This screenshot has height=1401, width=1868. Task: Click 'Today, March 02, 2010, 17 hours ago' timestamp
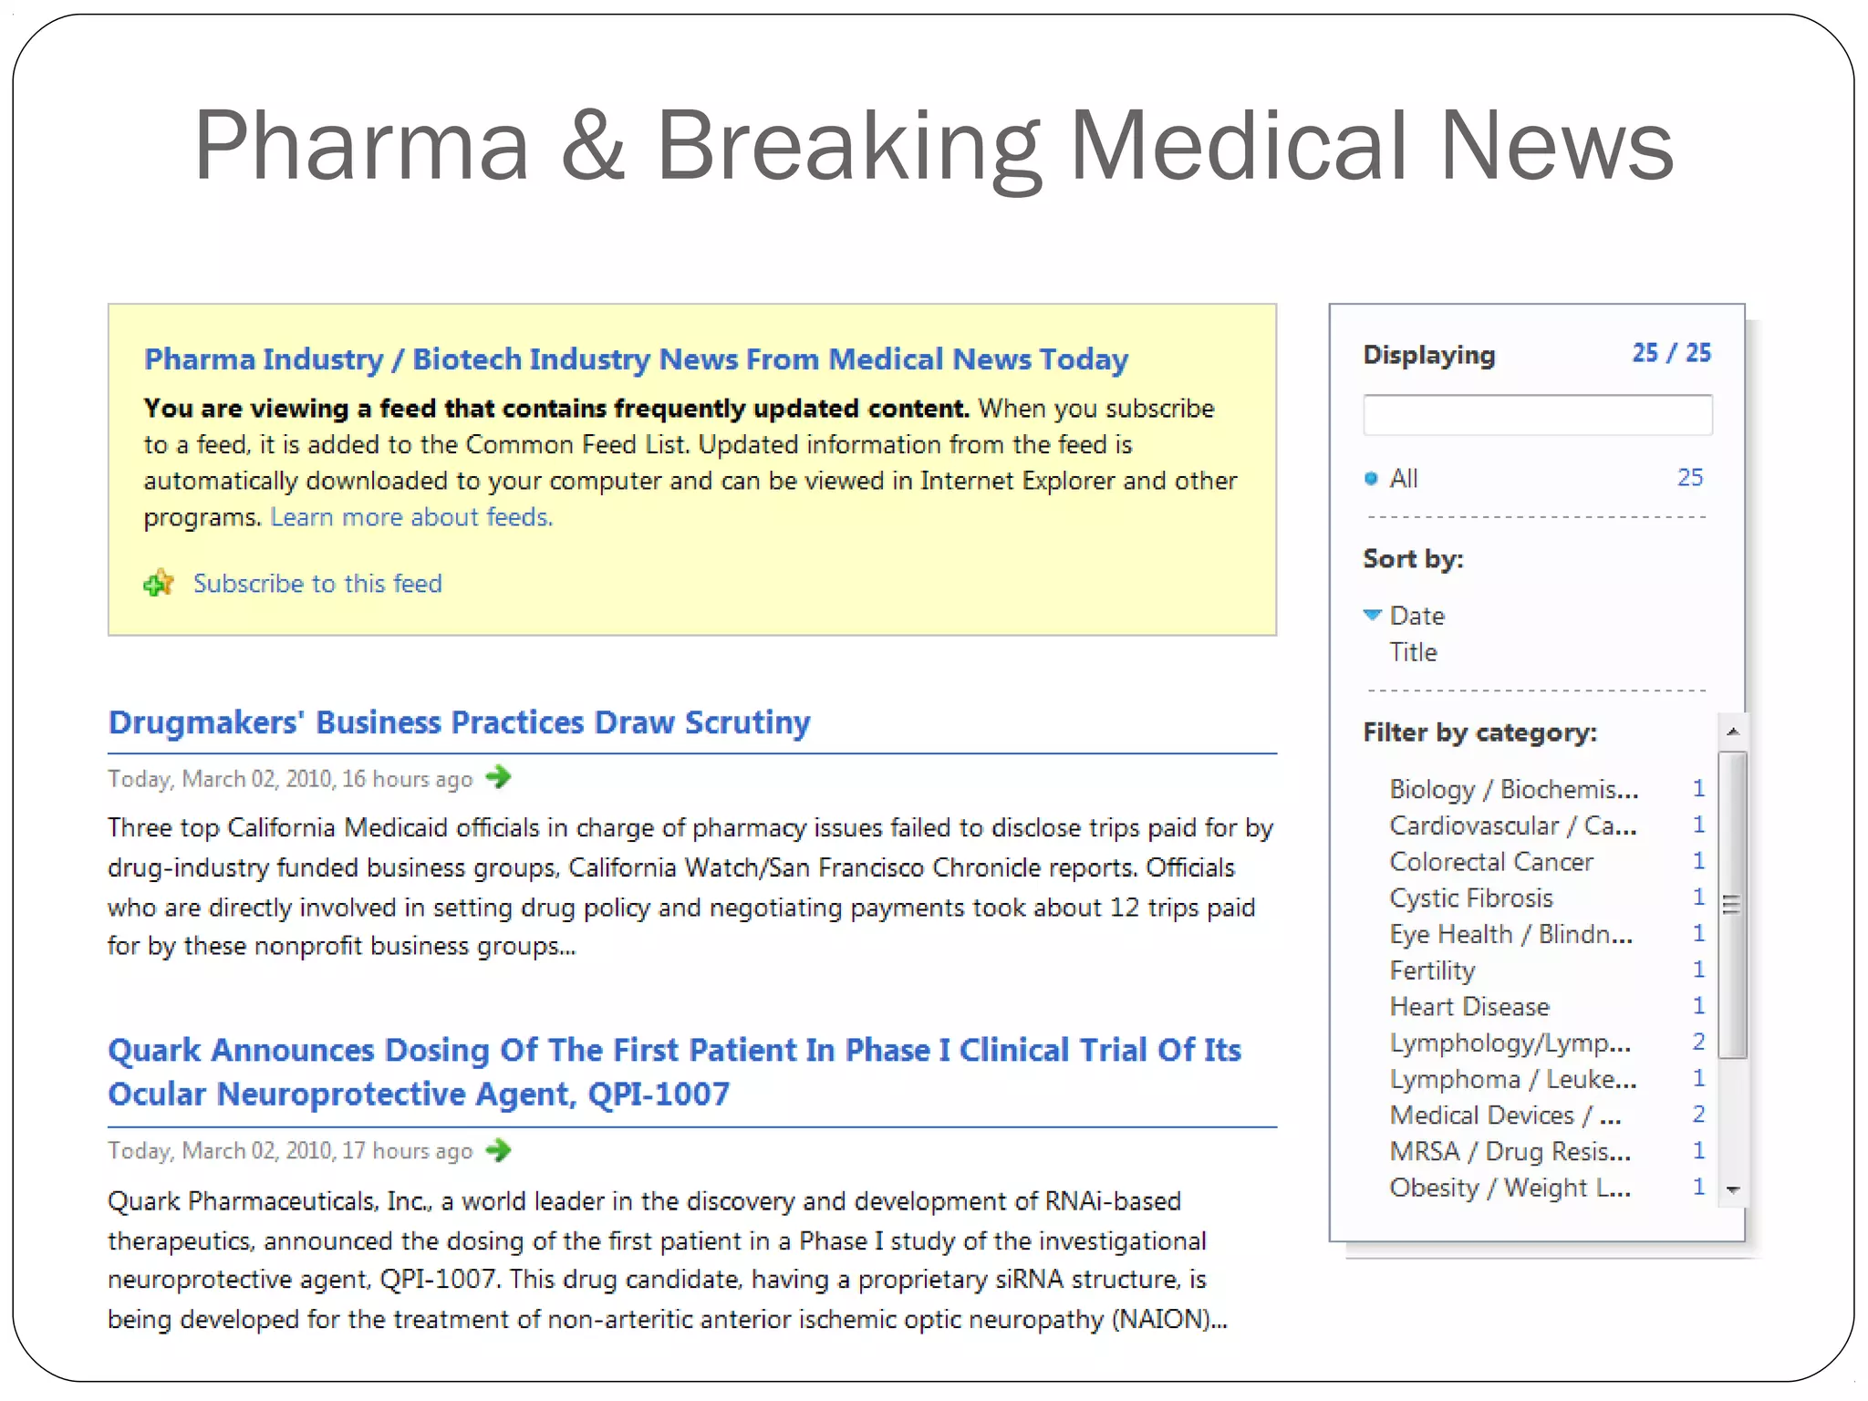(x=290, y=1151)
